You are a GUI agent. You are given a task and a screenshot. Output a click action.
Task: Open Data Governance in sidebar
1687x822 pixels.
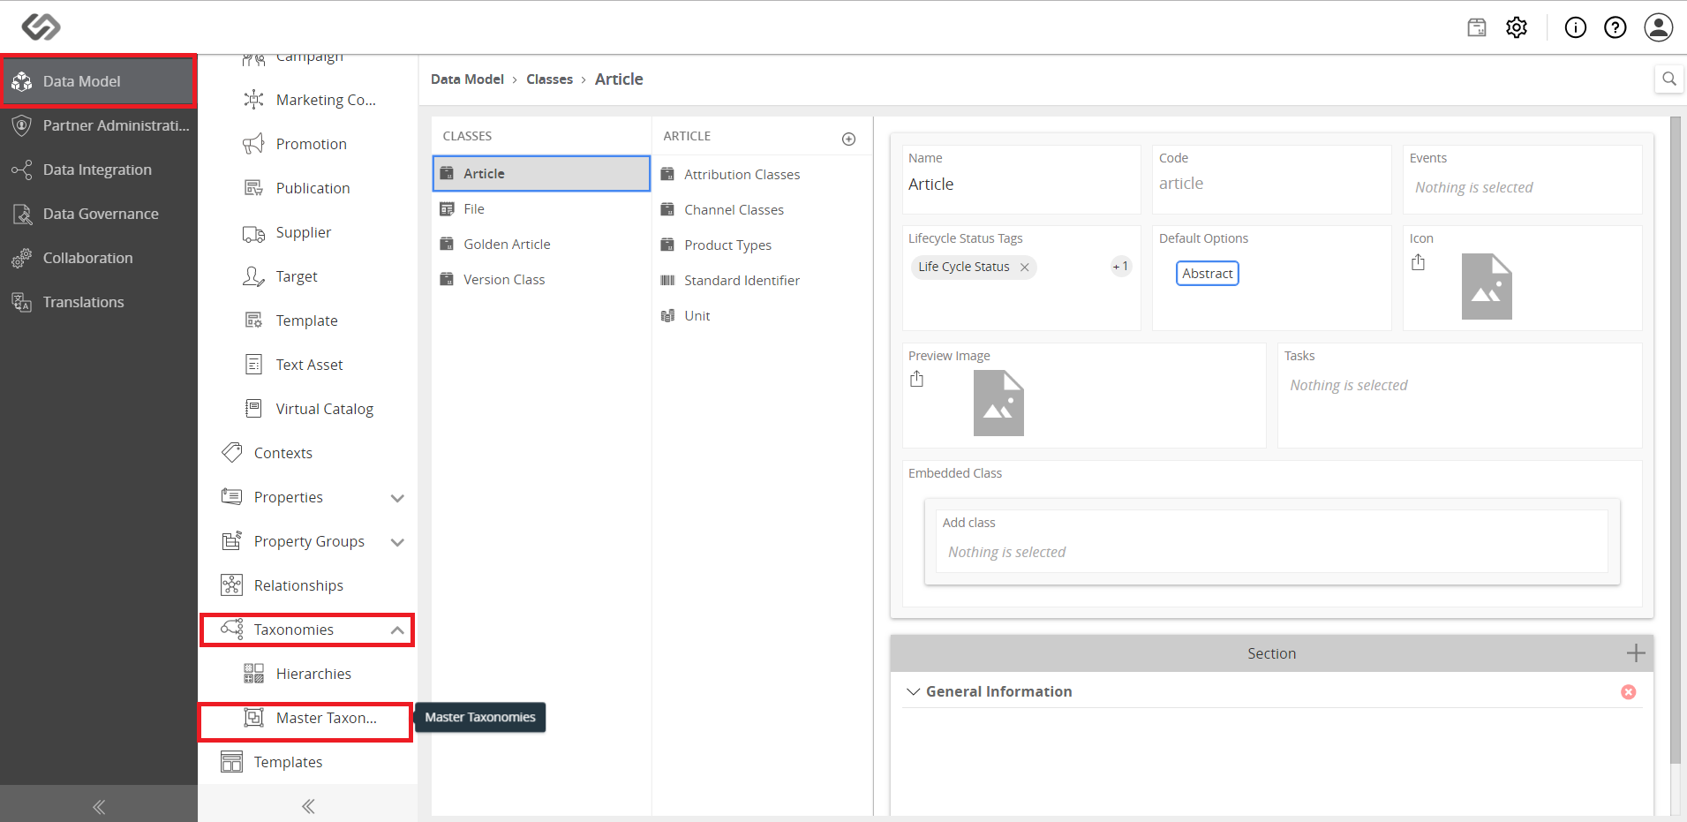(x=99, y=214)
